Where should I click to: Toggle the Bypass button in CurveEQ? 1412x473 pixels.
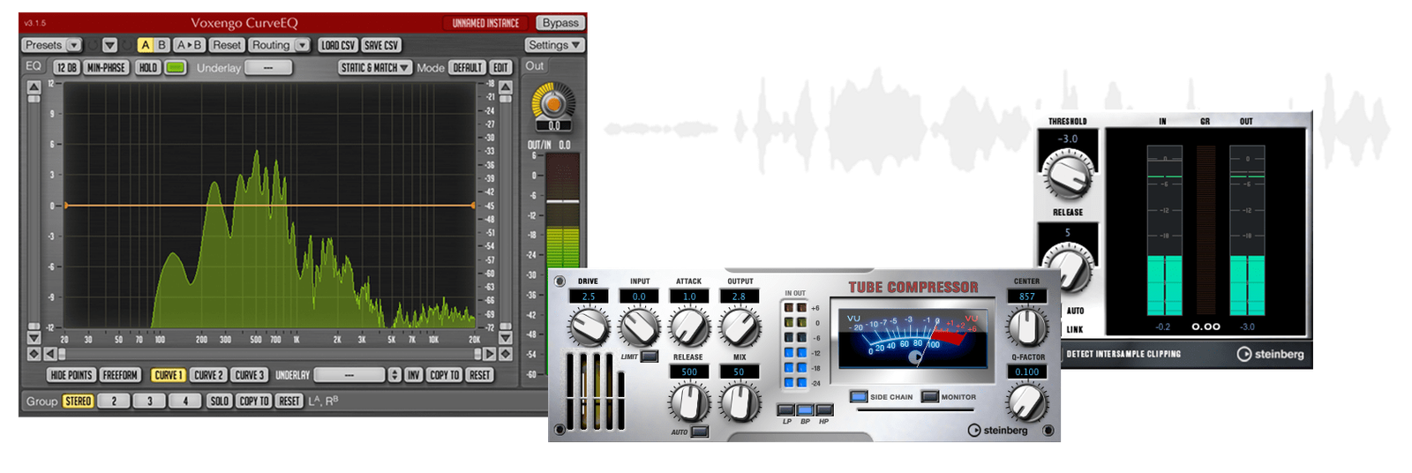(560, 23)
